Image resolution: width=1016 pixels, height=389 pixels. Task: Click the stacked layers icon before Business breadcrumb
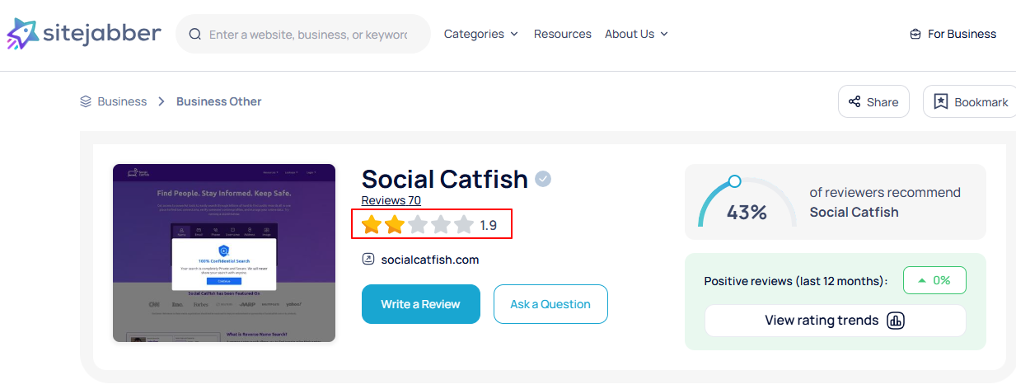86,101
